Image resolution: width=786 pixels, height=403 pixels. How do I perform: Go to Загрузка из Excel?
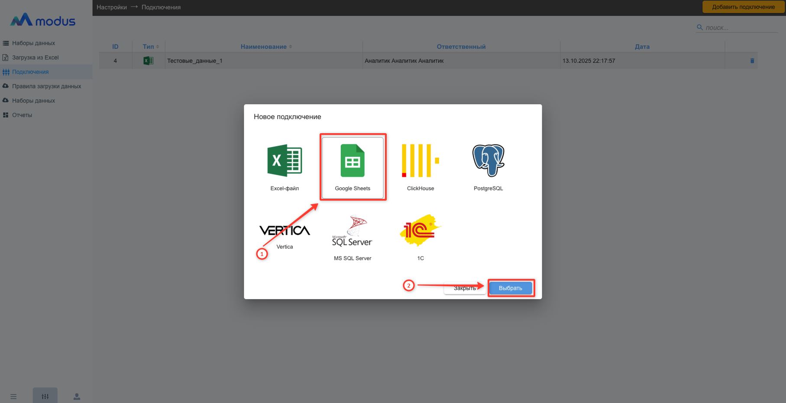[x=35, y=58]
